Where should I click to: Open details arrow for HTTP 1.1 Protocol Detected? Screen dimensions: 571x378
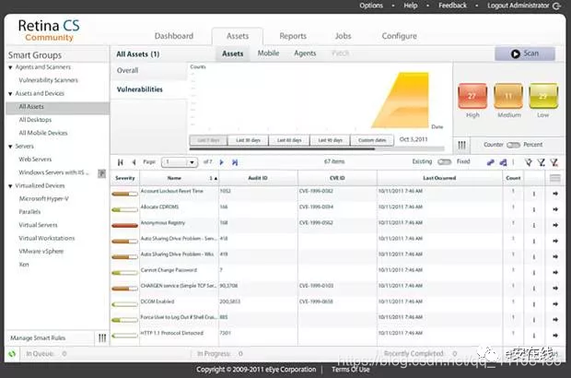pos(555,335)
